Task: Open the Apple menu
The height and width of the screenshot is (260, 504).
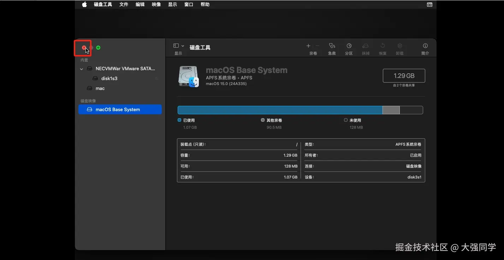Action: (84, 4)
